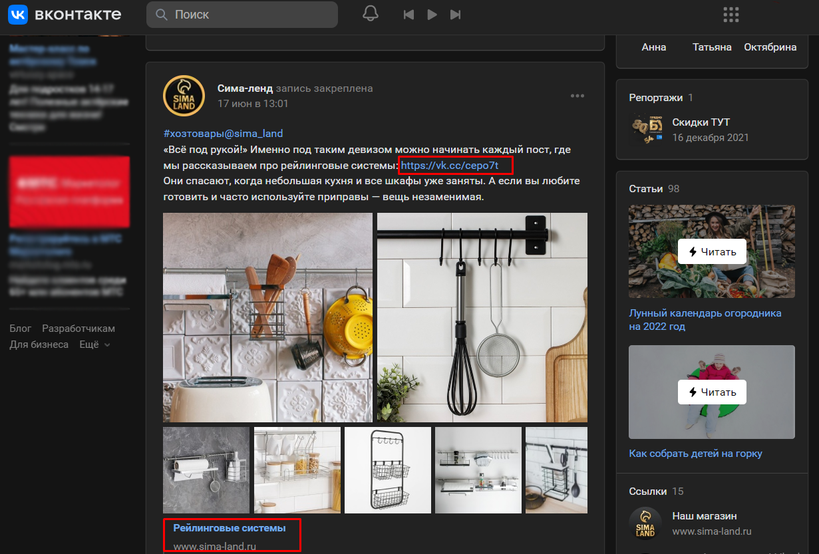The image size is (819, 554).
Task: Open the two-tier wall shelf thumbnail
Action: [x=478, y=470]
